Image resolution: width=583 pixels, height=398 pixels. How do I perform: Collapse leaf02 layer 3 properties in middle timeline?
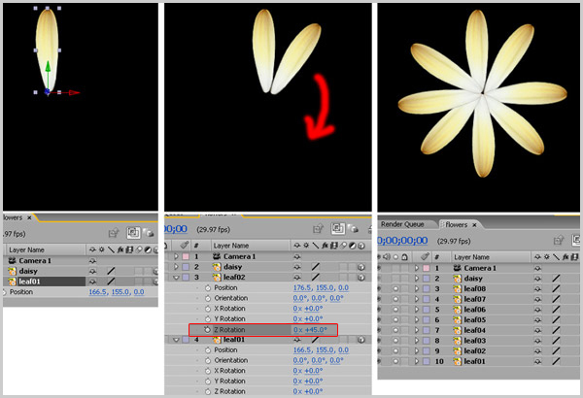coord(176,278)
